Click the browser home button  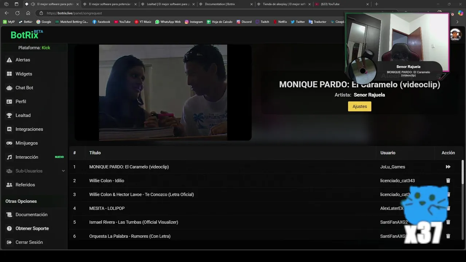click(x=28, y=13)
